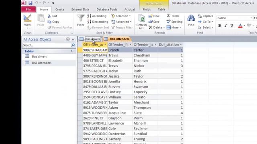Open the Acrobat ribbon tab
This screenshot has width=257, height=144.
[129, 10]
